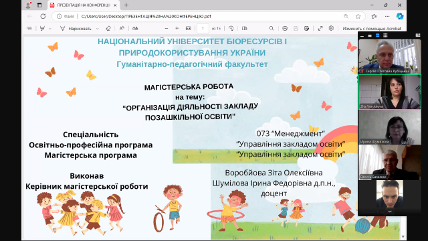The width and height of the screenshot is (428, 241).
Task: Select Zita Vorobiova's video tile
Action: tap(389, 92)
